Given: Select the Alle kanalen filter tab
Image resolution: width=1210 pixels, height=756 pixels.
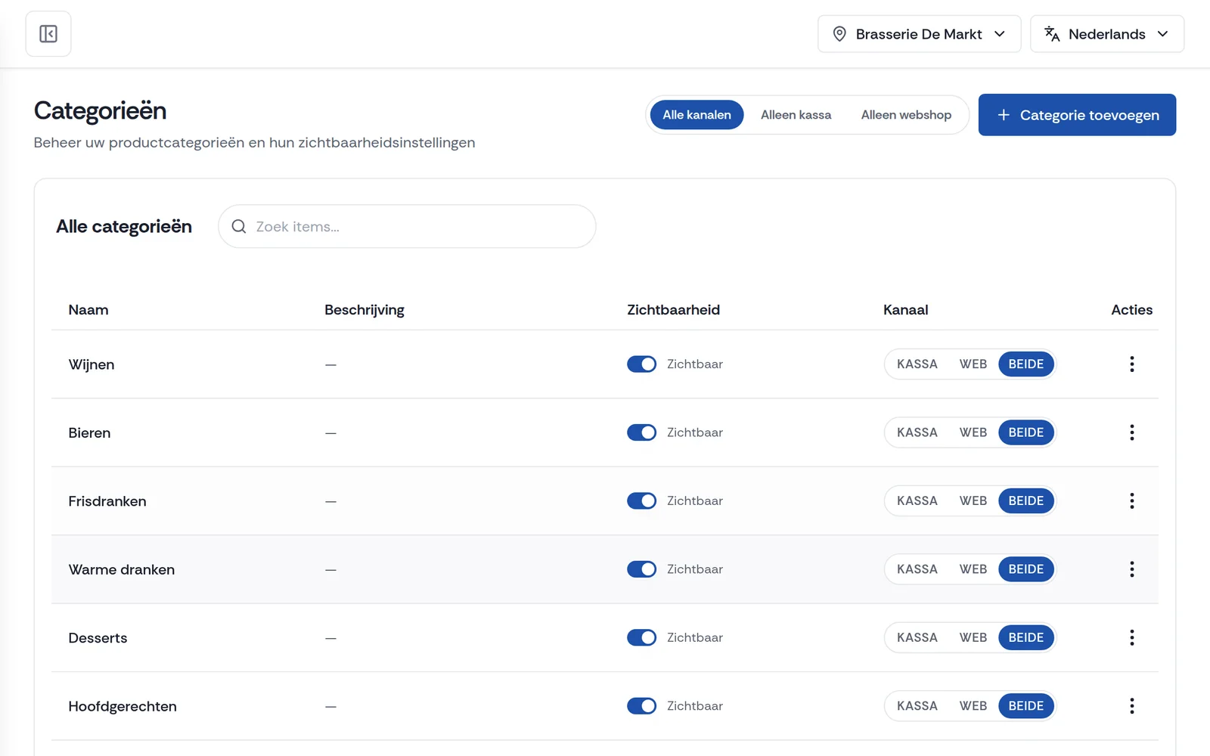Looking at the screenshot, I should tap(697, 115).
